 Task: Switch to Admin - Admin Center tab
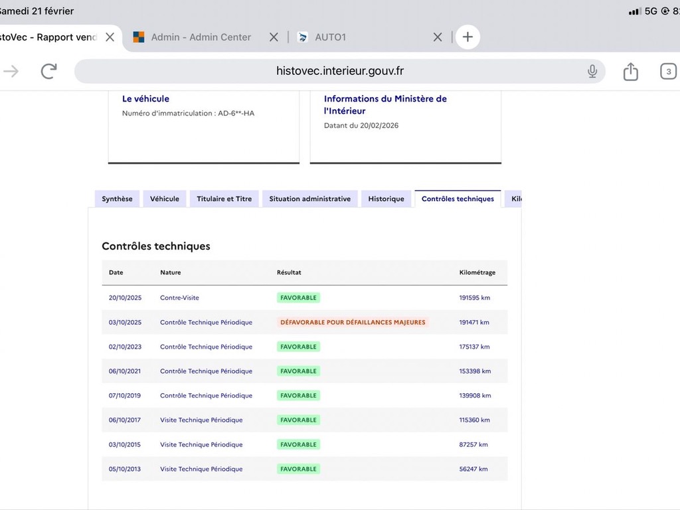[x=201, y=37]
